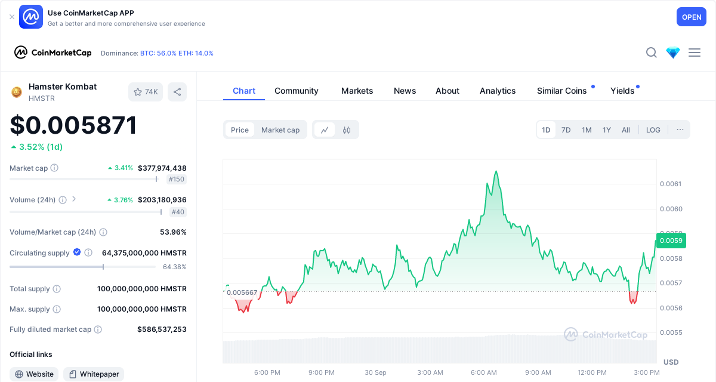Show Volume (24h) info icon
The height and width of the screenshot is (382, 716).
(62, 200)
